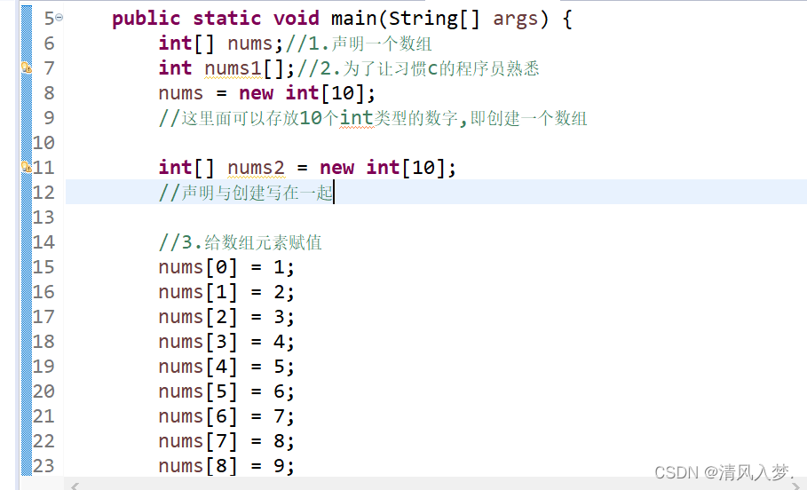Click the line 'nums[8] = 9;'
This screenshot has width=807, height=490.
coord(226,465)
